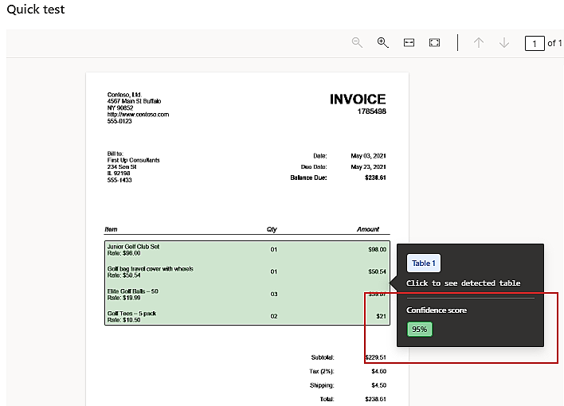Click the Golf Tees – 5 pack item

131,314
